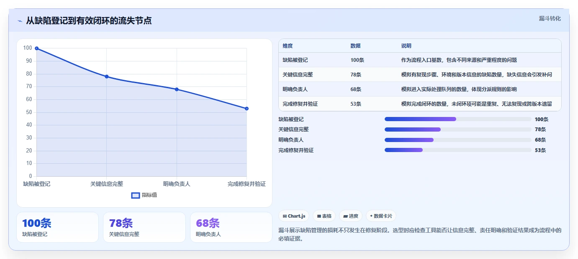The image size is (578, 259).
Task: Click description starting 模拟完成闭环的数量
Action: click(476, 104)
